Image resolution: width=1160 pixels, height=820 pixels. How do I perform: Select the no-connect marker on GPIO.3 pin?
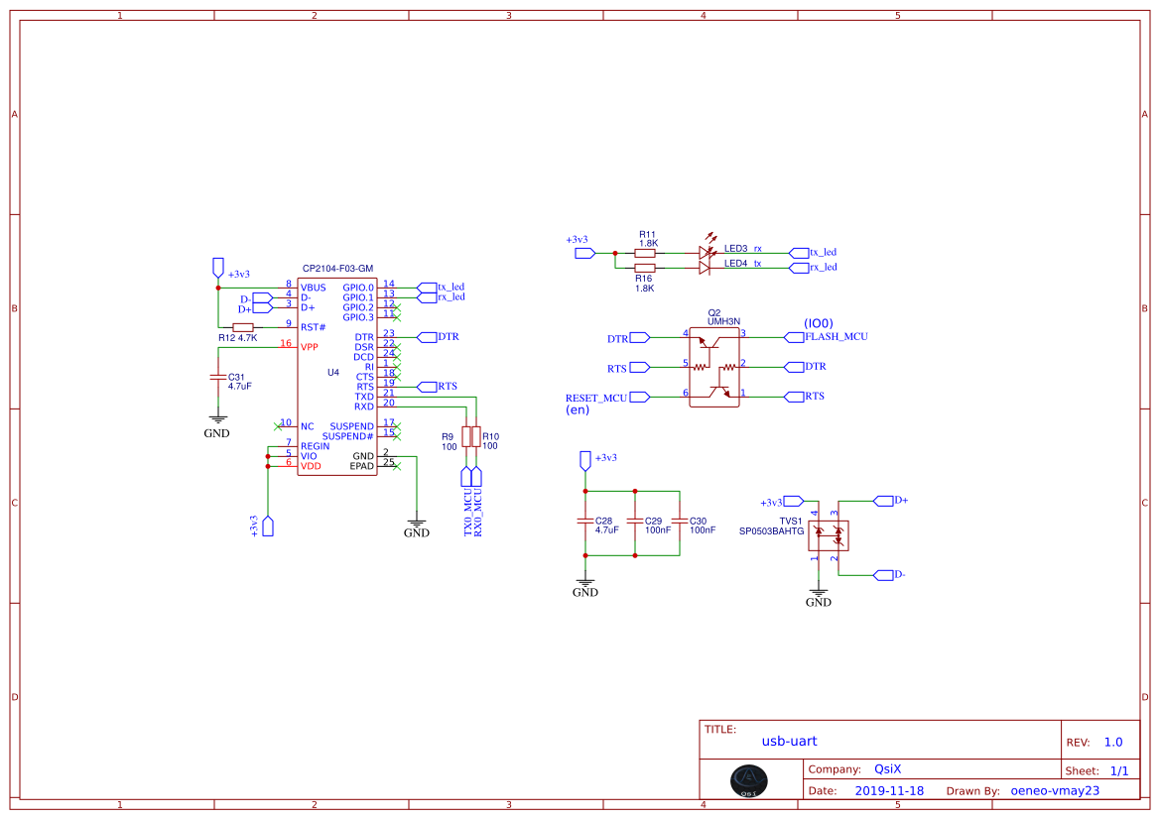click(x=397, y=318)
